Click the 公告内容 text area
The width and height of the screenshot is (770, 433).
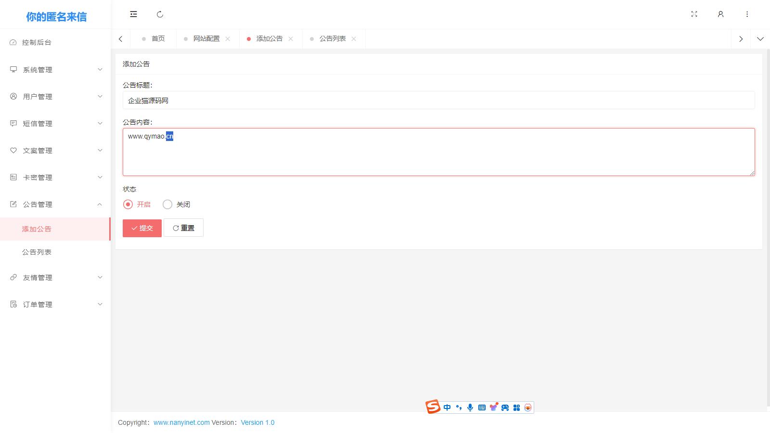click(438, 152)
